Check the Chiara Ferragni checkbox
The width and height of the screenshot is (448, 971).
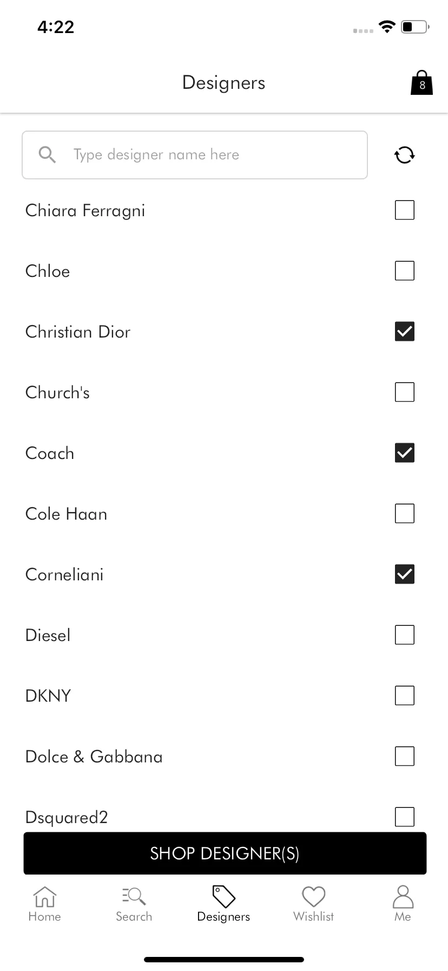pyautogui.click(x=405, y=210)
